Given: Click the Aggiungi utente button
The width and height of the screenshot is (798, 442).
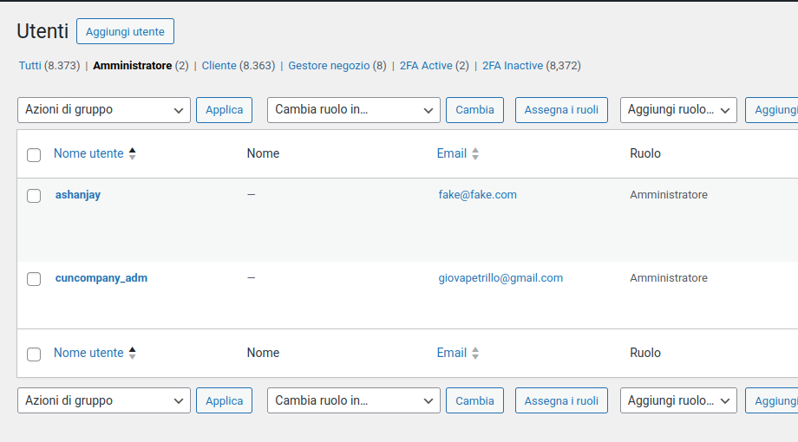Looking at the screenshot, I should [125, 31].
